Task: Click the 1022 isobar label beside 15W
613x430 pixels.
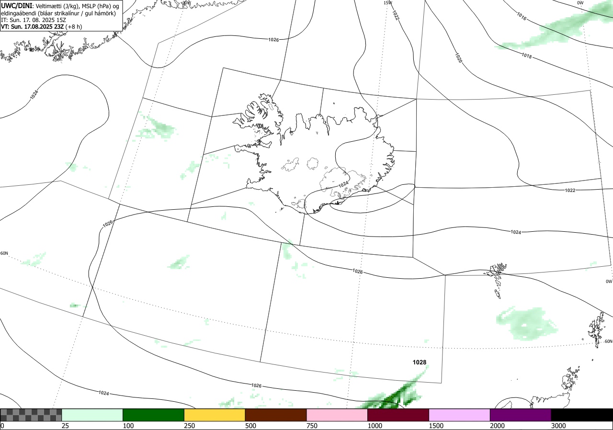Action: [396, 15]
